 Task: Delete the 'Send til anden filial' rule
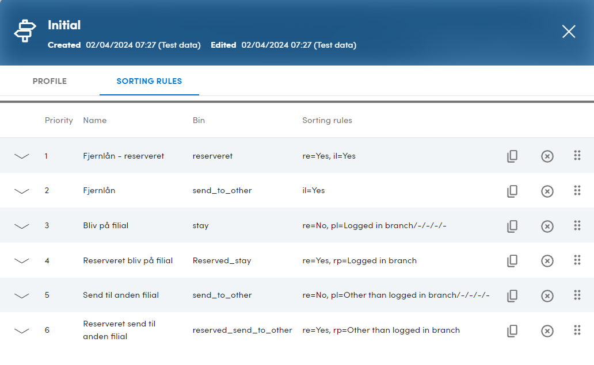547,295
